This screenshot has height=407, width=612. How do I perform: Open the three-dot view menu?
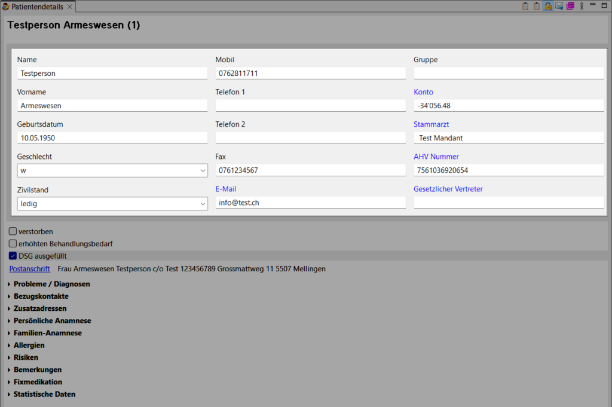582,6
